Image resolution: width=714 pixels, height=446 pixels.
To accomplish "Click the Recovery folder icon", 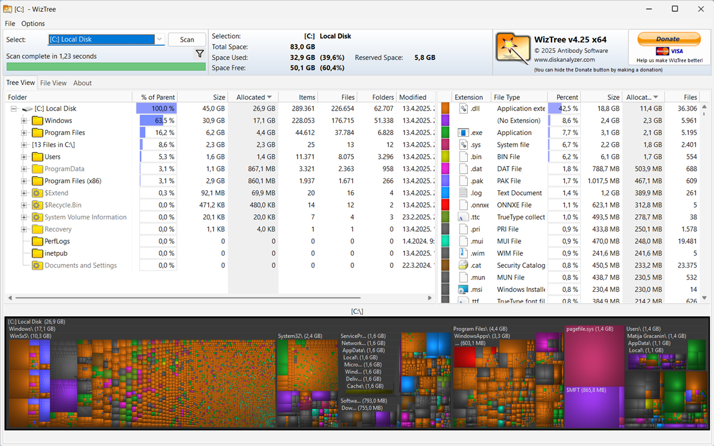I will click(37, 230).
